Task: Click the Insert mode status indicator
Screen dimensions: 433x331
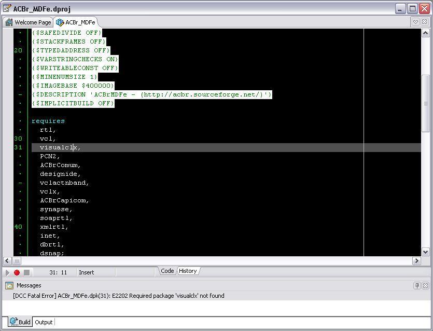Action: [87, 272]
